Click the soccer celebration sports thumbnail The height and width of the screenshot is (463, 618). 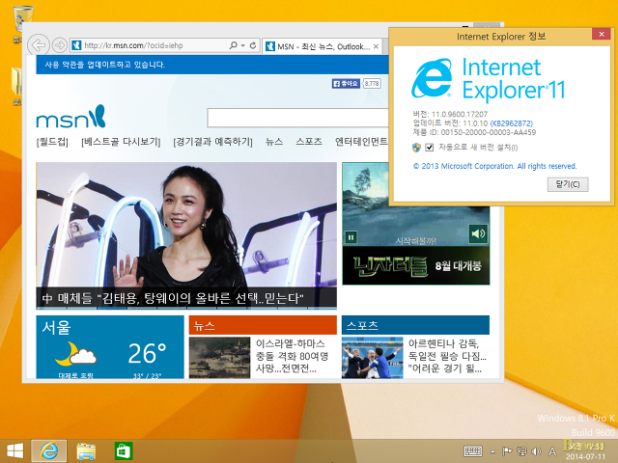373,358
